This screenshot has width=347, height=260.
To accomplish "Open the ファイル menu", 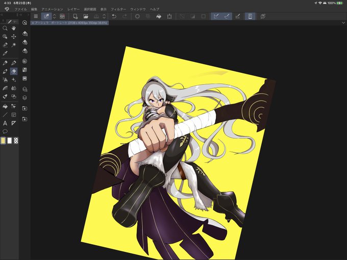I will tap(20, 9).
